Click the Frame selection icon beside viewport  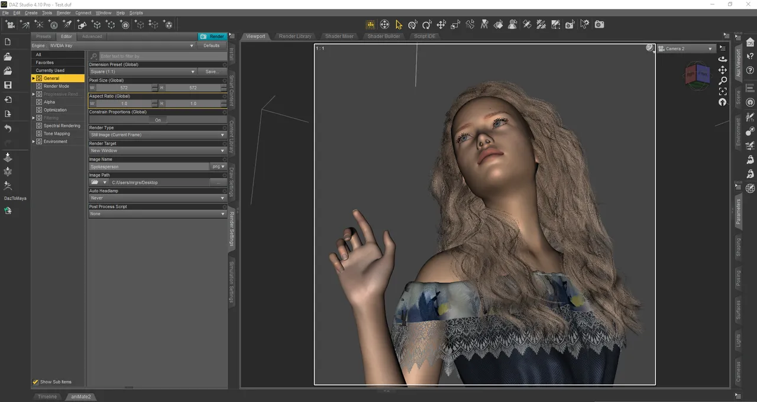(x=723, y=92)
